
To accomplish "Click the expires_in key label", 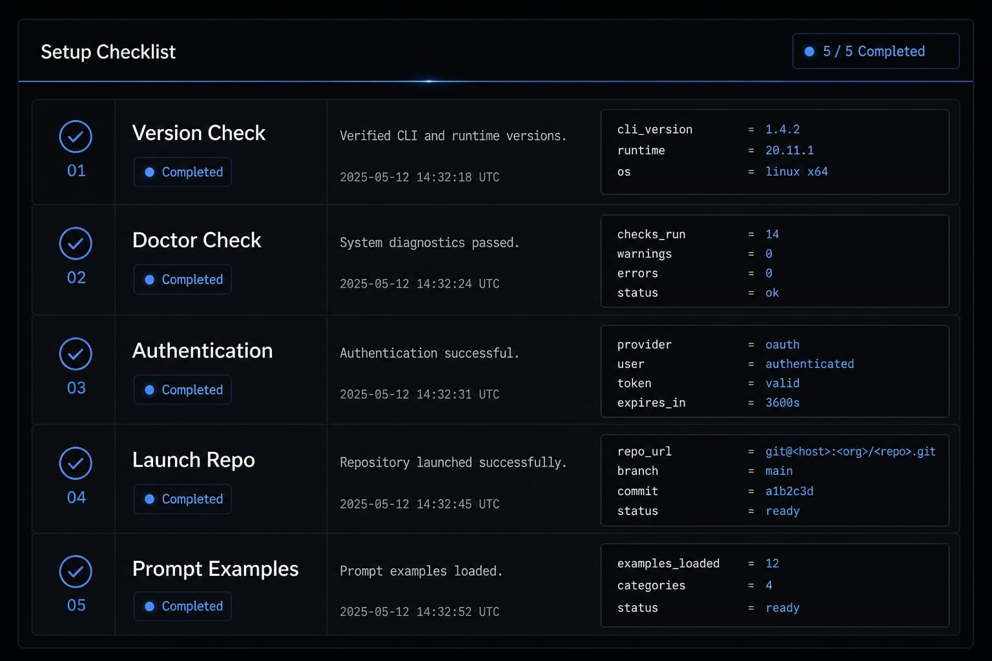I will [x=651, y=403].
